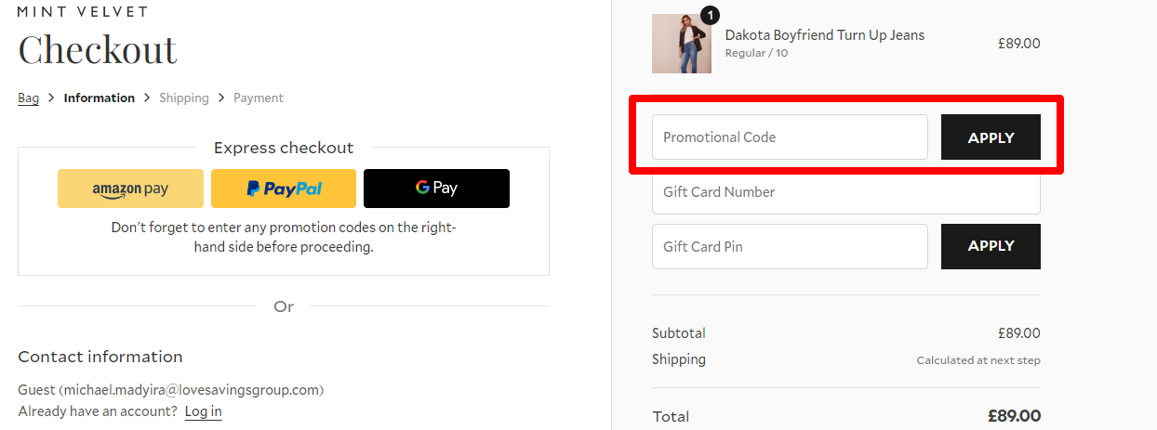Click into Gift Card Number field

pos(845,192)
